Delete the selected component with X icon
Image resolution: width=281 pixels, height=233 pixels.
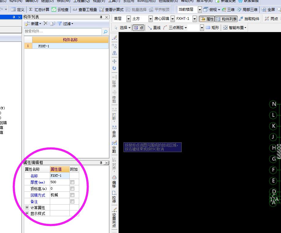coord(45,24)
